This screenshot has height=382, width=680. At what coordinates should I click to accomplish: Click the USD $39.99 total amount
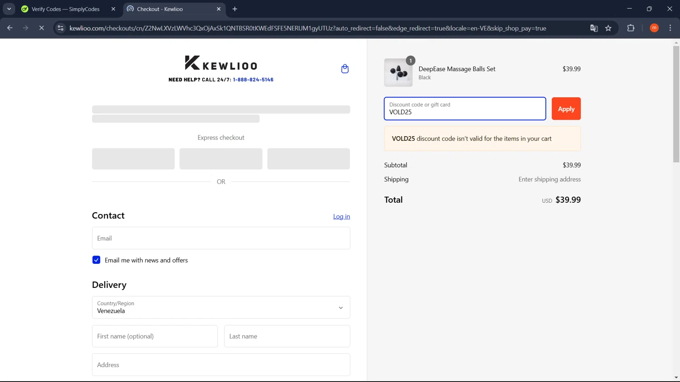point(561,200)
